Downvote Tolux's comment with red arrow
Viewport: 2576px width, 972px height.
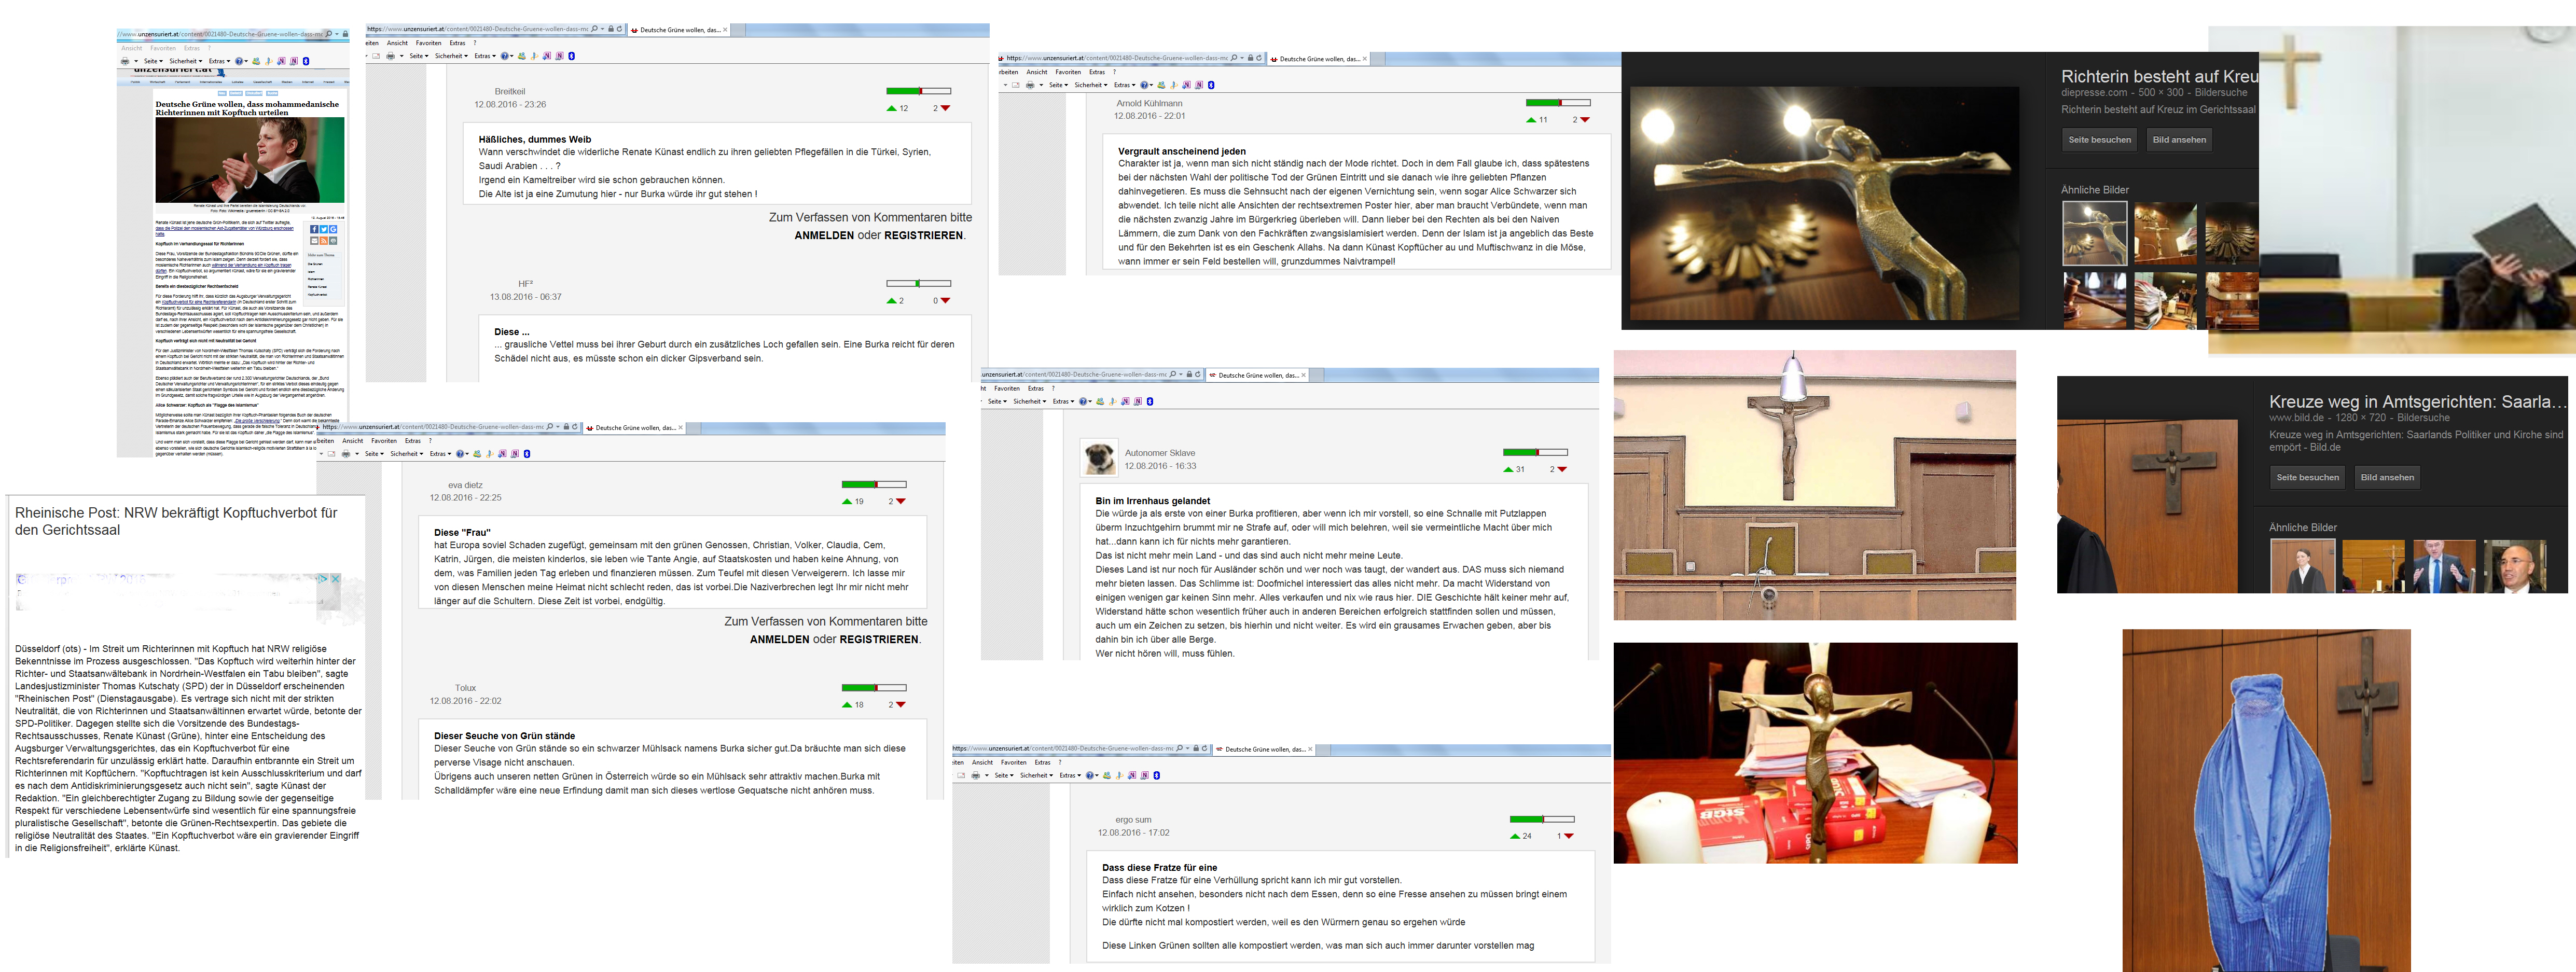(x=900, y=705)
